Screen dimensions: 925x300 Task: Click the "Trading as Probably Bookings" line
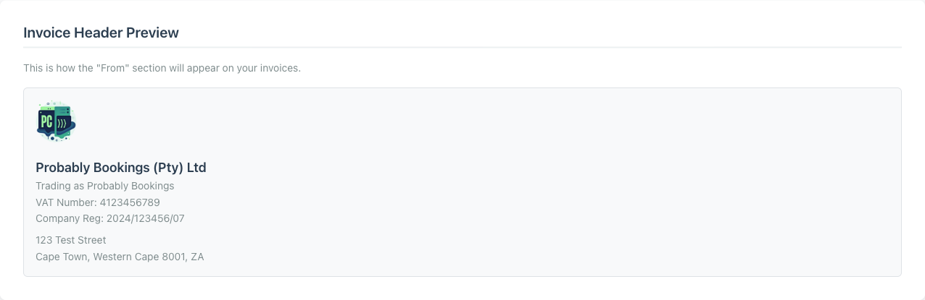click(x=105, y=186)
